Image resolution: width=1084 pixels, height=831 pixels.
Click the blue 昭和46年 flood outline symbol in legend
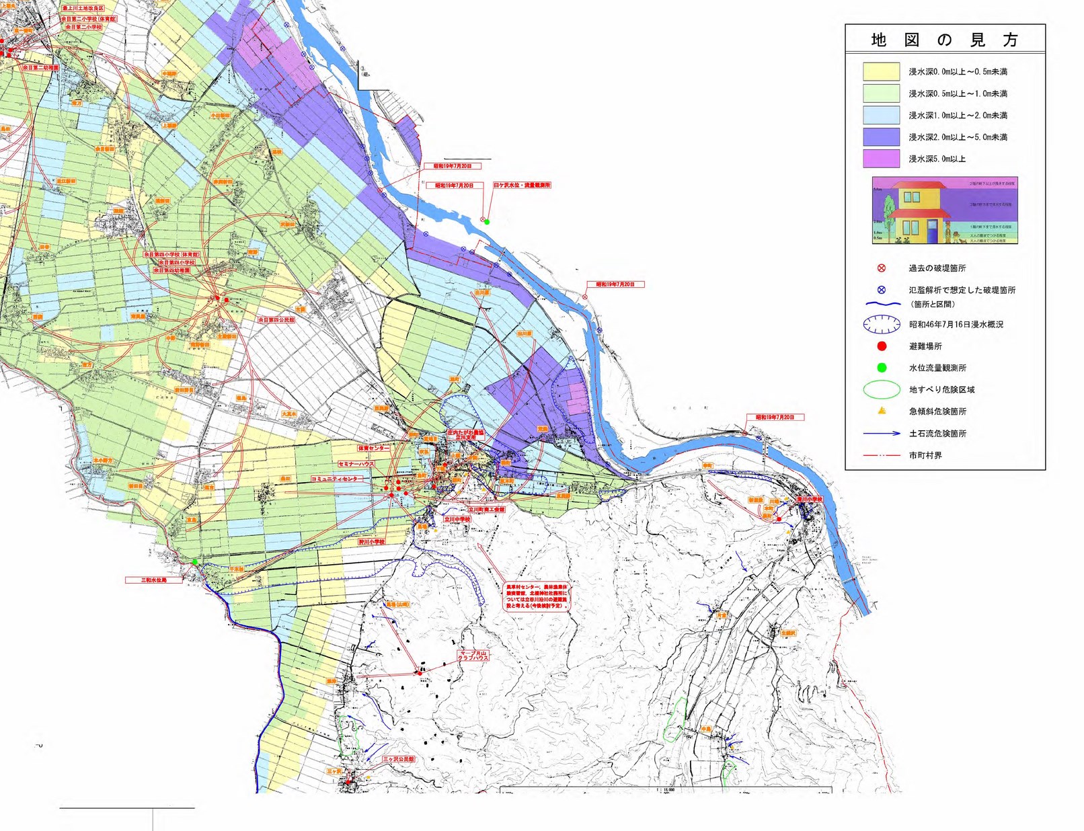pyautogui.click(x=881, y=325)
